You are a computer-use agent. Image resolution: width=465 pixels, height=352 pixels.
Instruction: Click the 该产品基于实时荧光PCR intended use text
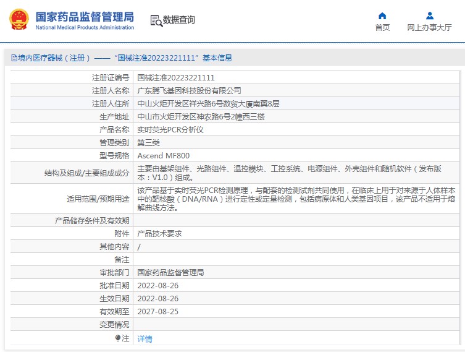click(x=296, y=199)
